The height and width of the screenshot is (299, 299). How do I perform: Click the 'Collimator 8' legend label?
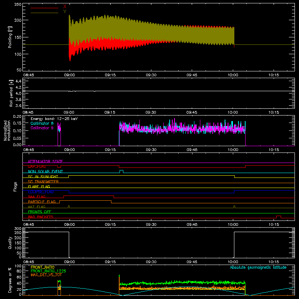coord(42,123)
